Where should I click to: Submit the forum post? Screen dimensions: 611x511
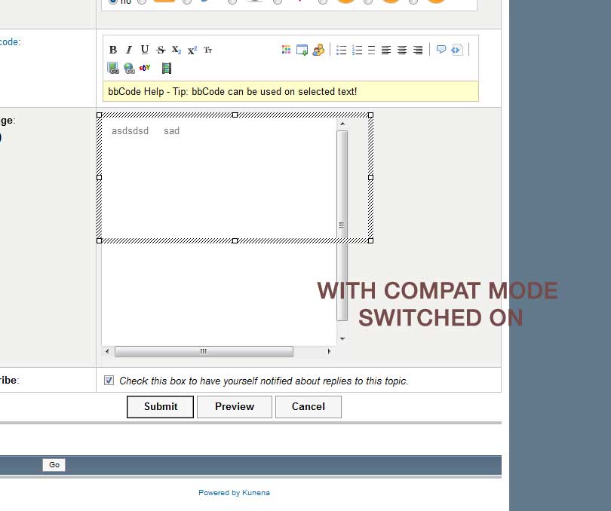160,407
